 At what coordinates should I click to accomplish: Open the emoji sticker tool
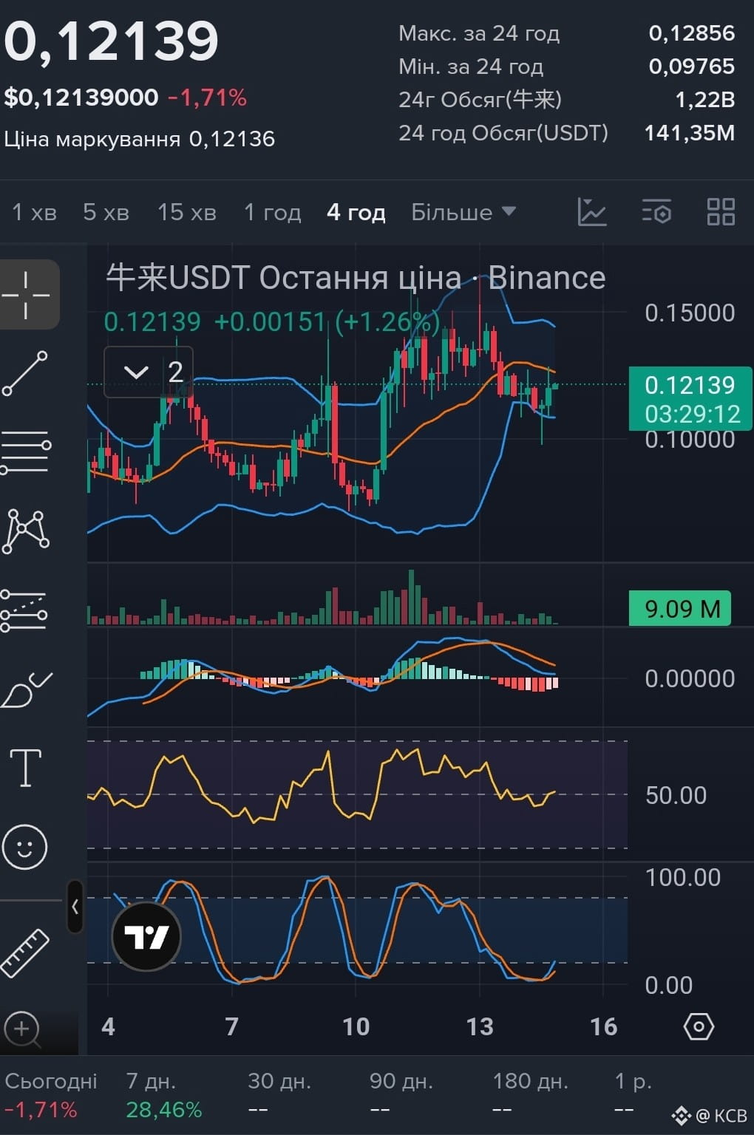pos(25,846)
